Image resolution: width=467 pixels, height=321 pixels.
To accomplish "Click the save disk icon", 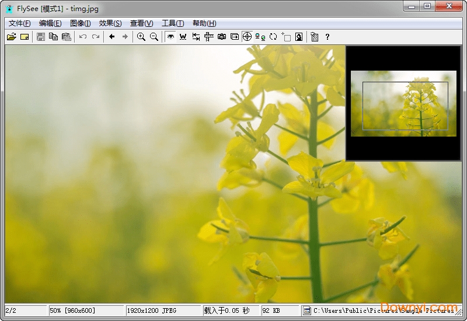I will click(41, 37).
